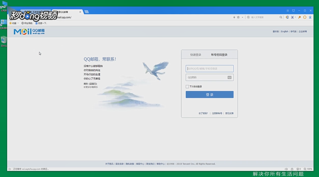
Task: Open 网址导航 bookmark
Action: pos(27,23)
